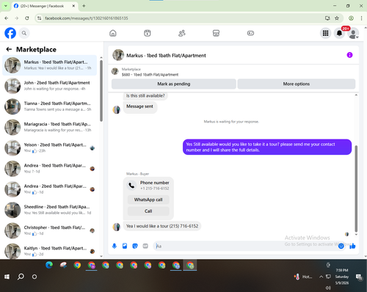Image resolution: width=367 pixels, height=292 pixels.
Task: Open the tab search dropdown arrow
Action: tap(5, 6)
